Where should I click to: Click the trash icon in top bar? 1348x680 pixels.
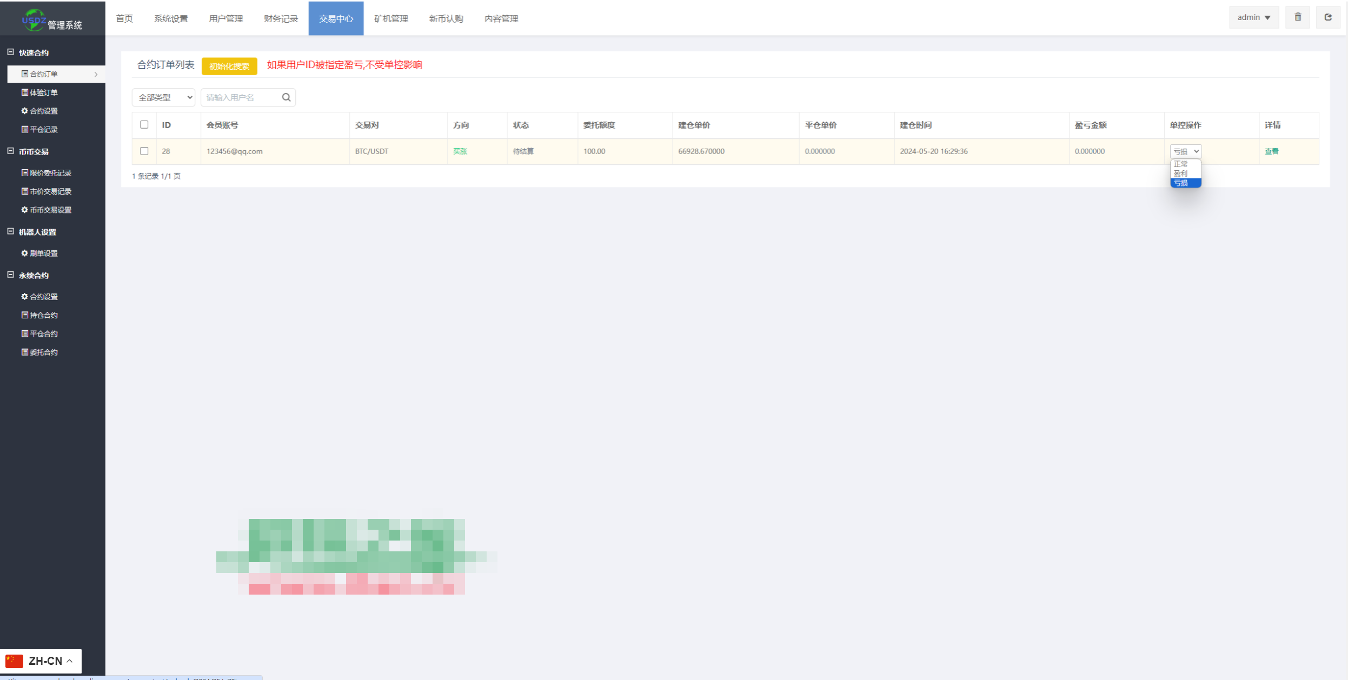[1297, 17]
